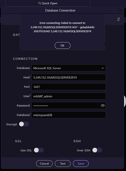Enable the Use SSL toggle

(x=39, y=150)
